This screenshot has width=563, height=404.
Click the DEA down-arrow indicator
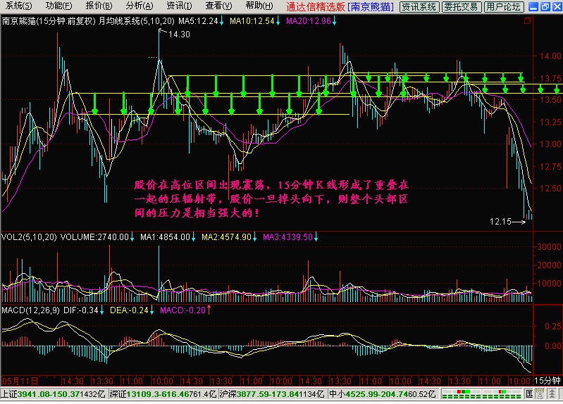point(152,310)
